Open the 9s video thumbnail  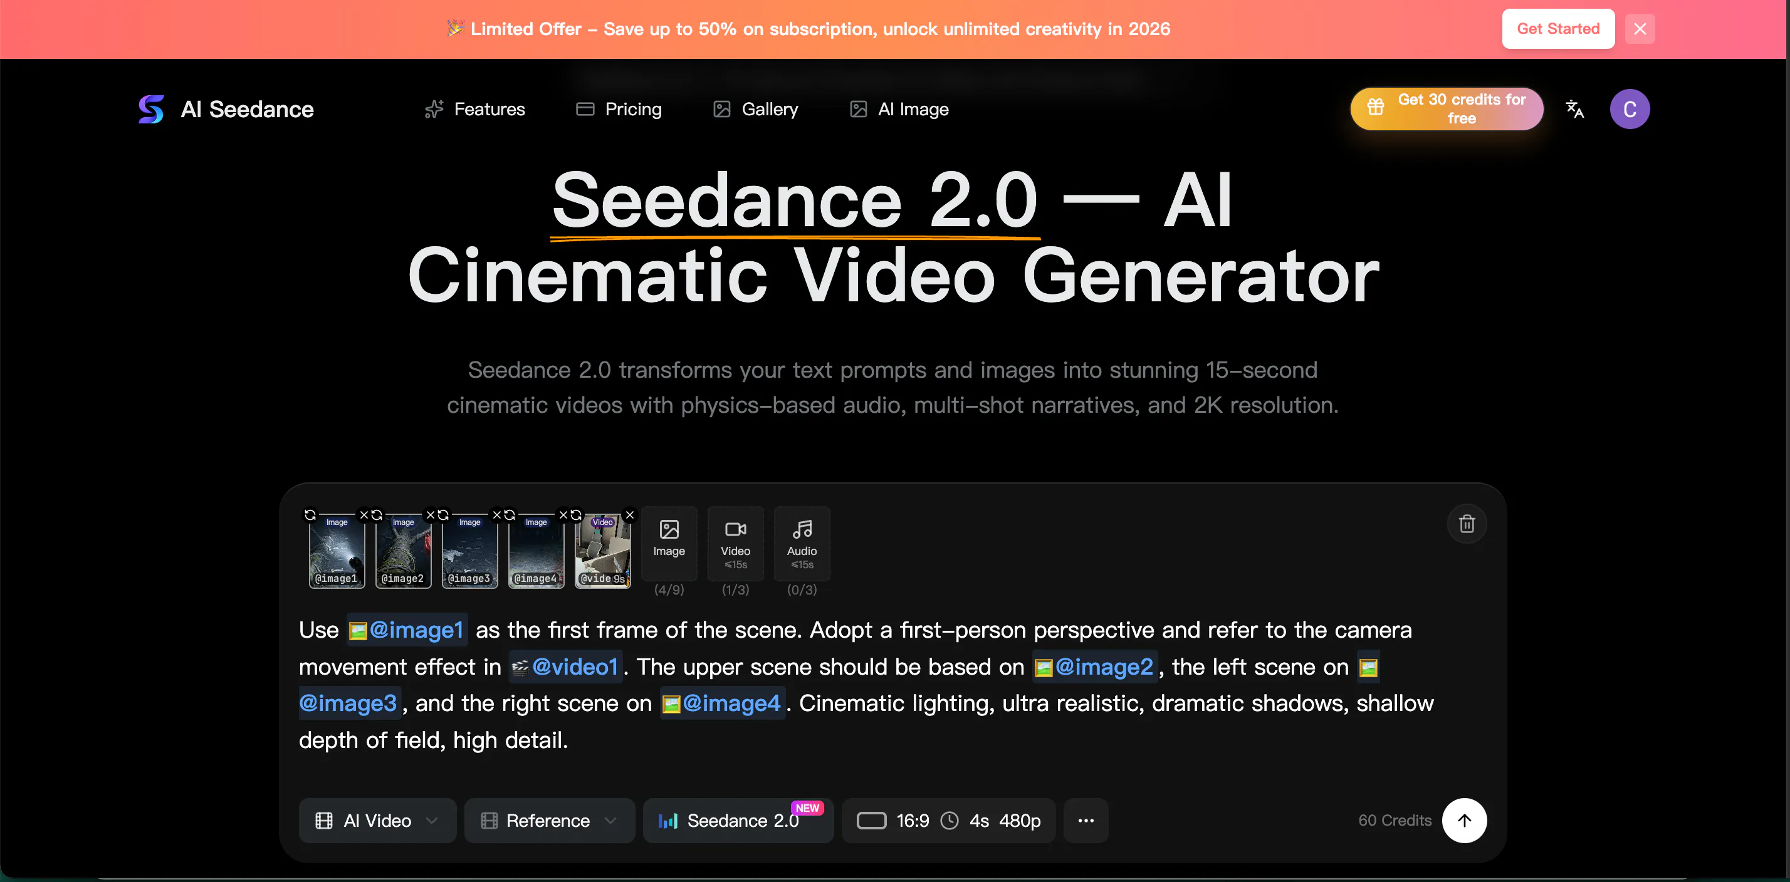click(x=603, y=552)
